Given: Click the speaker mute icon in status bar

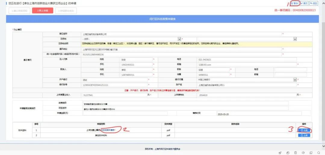Looking at the screenshot, I should [x=303, y=153].
